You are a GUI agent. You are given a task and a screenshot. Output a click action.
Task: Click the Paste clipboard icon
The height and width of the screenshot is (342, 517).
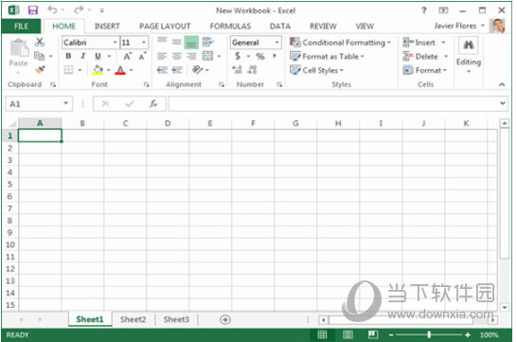click(19, 47)
